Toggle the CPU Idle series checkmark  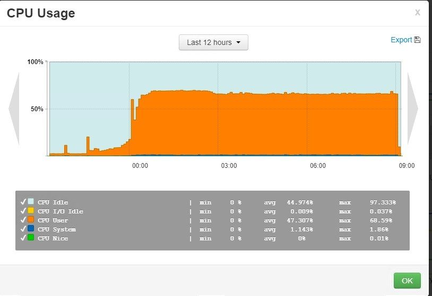[23, 202]
